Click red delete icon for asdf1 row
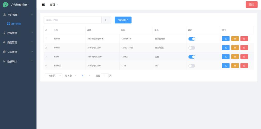Viewport: 261px width, 129px height. point(244,57)
